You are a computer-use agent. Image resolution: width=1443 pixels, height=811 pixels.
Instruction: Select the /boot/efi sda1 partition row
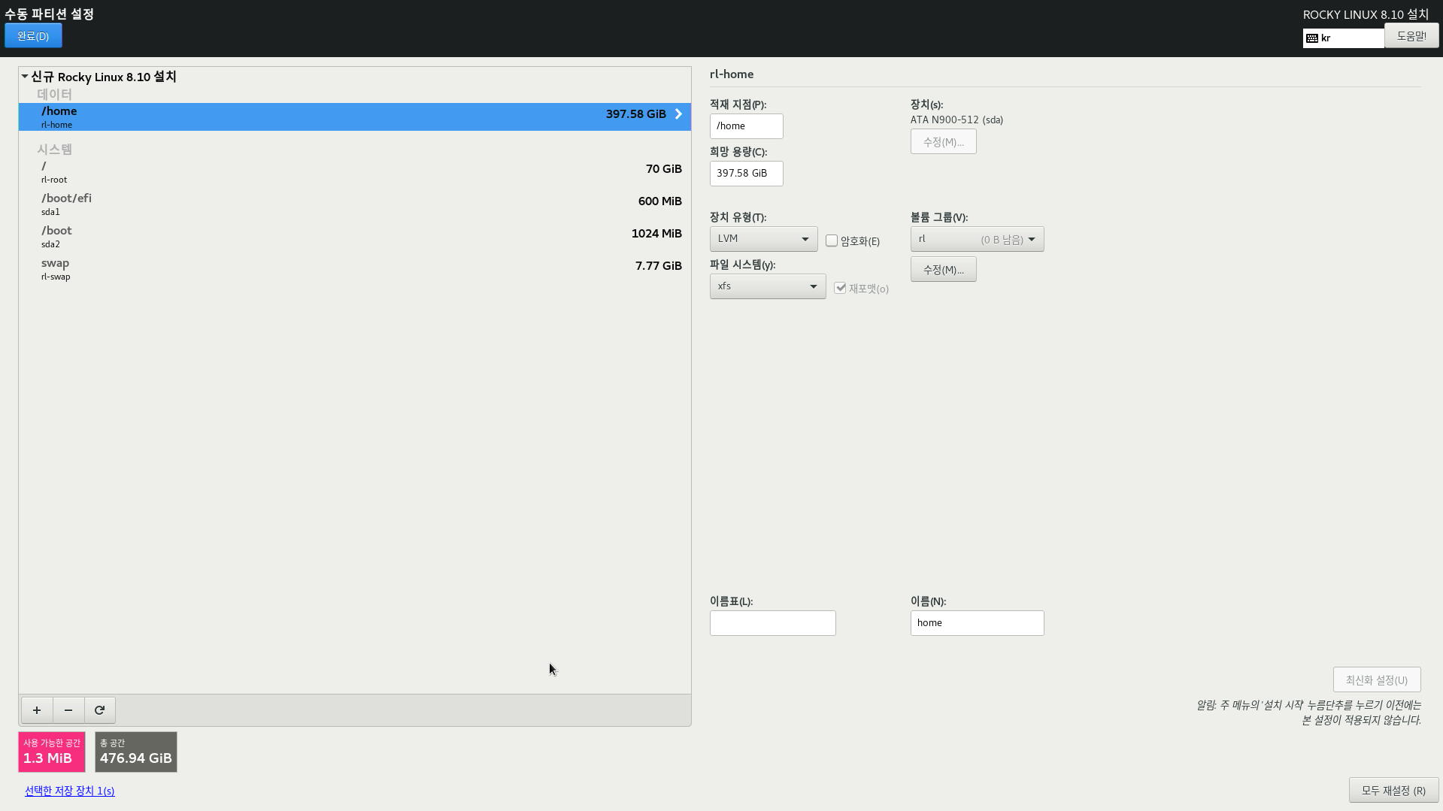355,204
